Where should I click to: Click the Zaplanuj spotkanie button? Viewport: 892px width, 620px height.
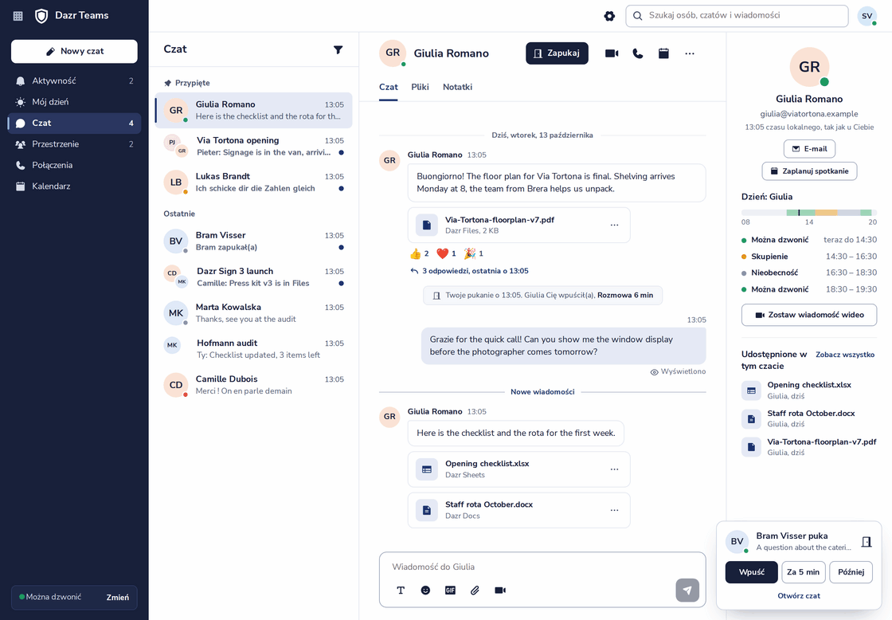point(809,171)
